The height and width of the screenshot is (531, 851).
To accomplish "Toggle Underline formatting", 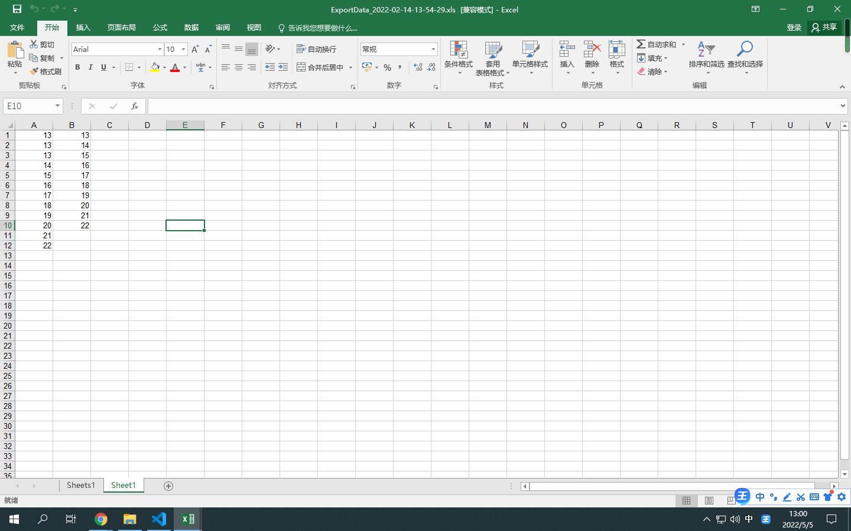I will [x=103, y=67].
